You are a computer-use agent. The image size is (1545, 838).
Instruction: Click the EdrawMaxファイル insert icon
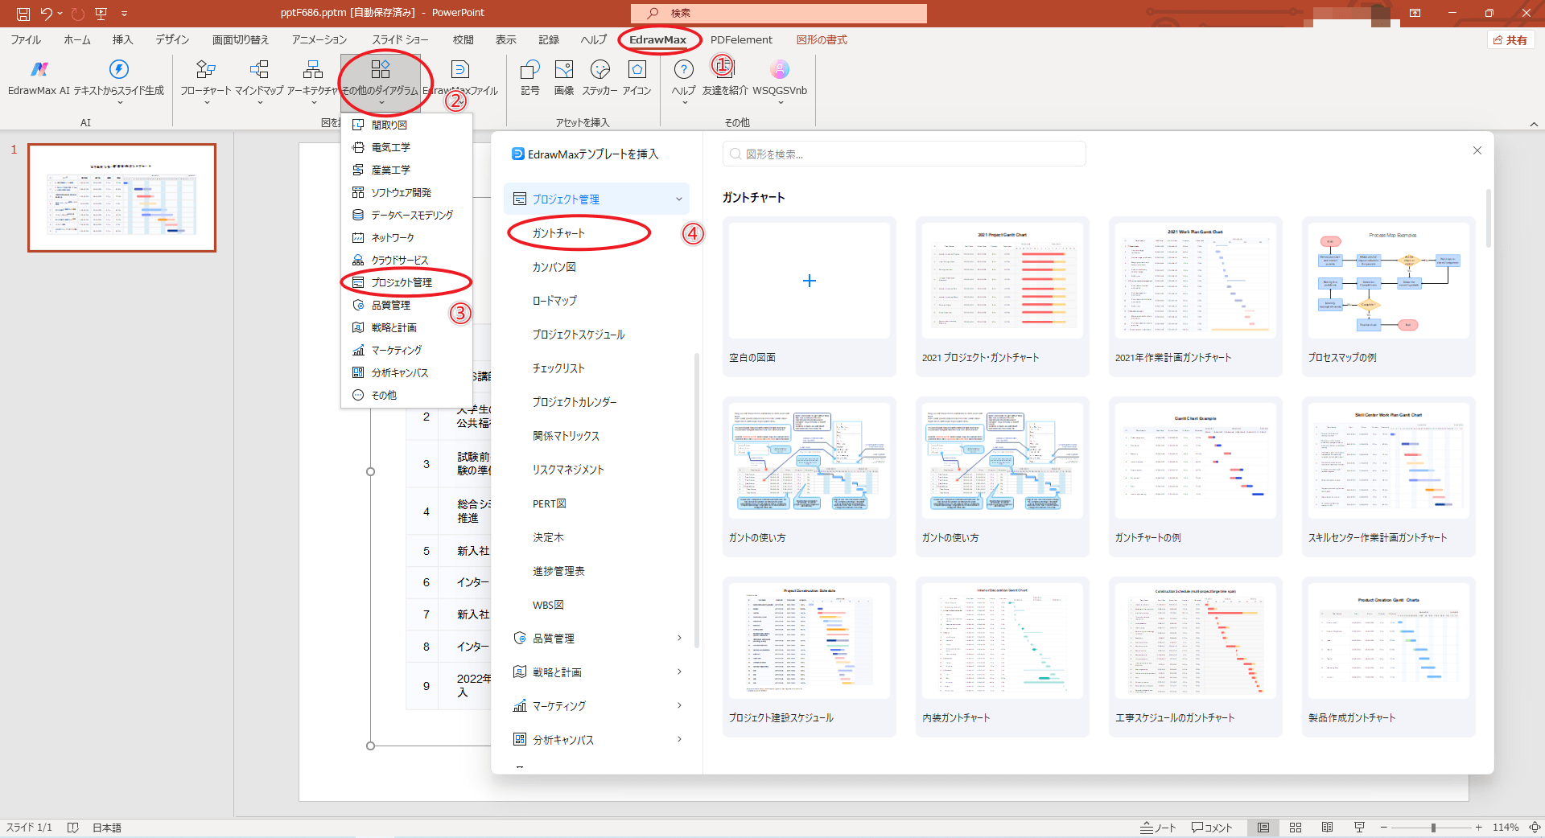click(x=460, y=77)
